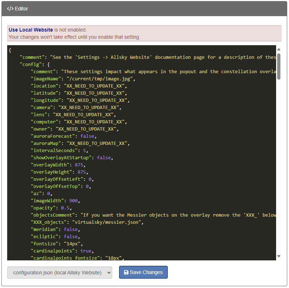Click the intervalSeconds value 5

click(85, 151)
